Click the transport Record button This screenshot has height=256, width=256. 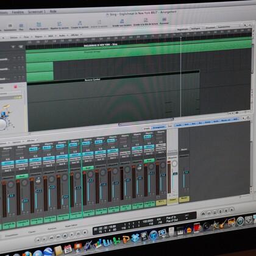tap(85, 232)
